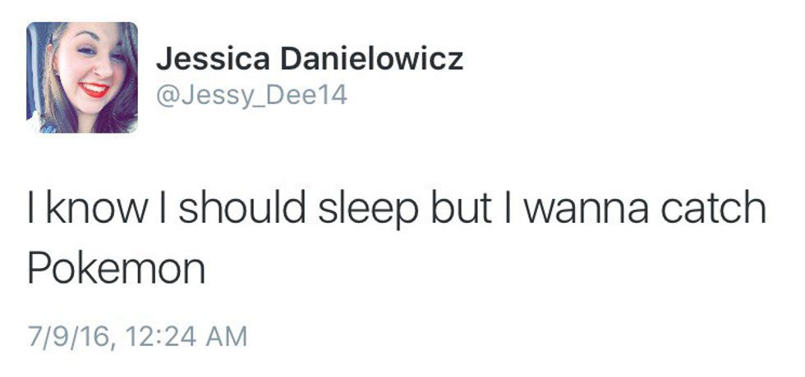Click the first "I" starting the tweet
Viewport: 805px width, 377px height.
point(32,210)
